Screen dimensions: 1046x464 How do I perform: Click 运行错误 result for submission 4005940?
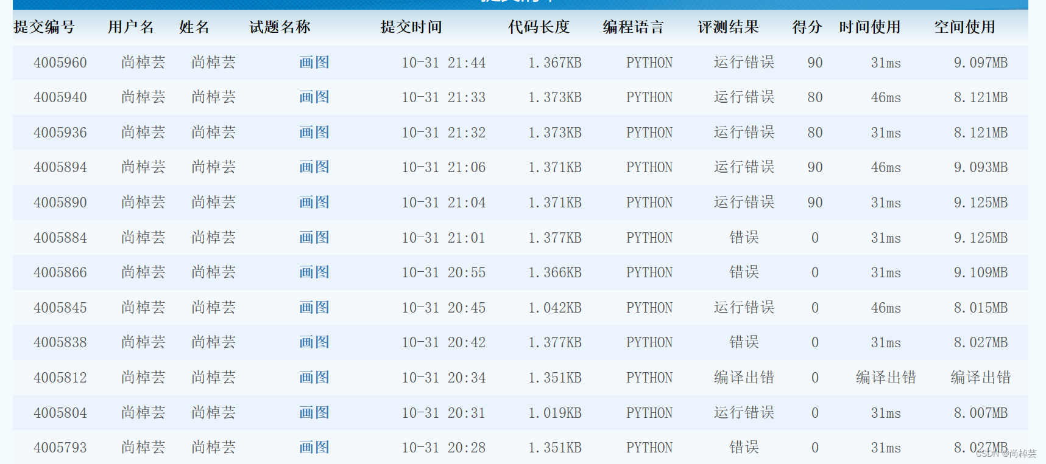point(744,97)
